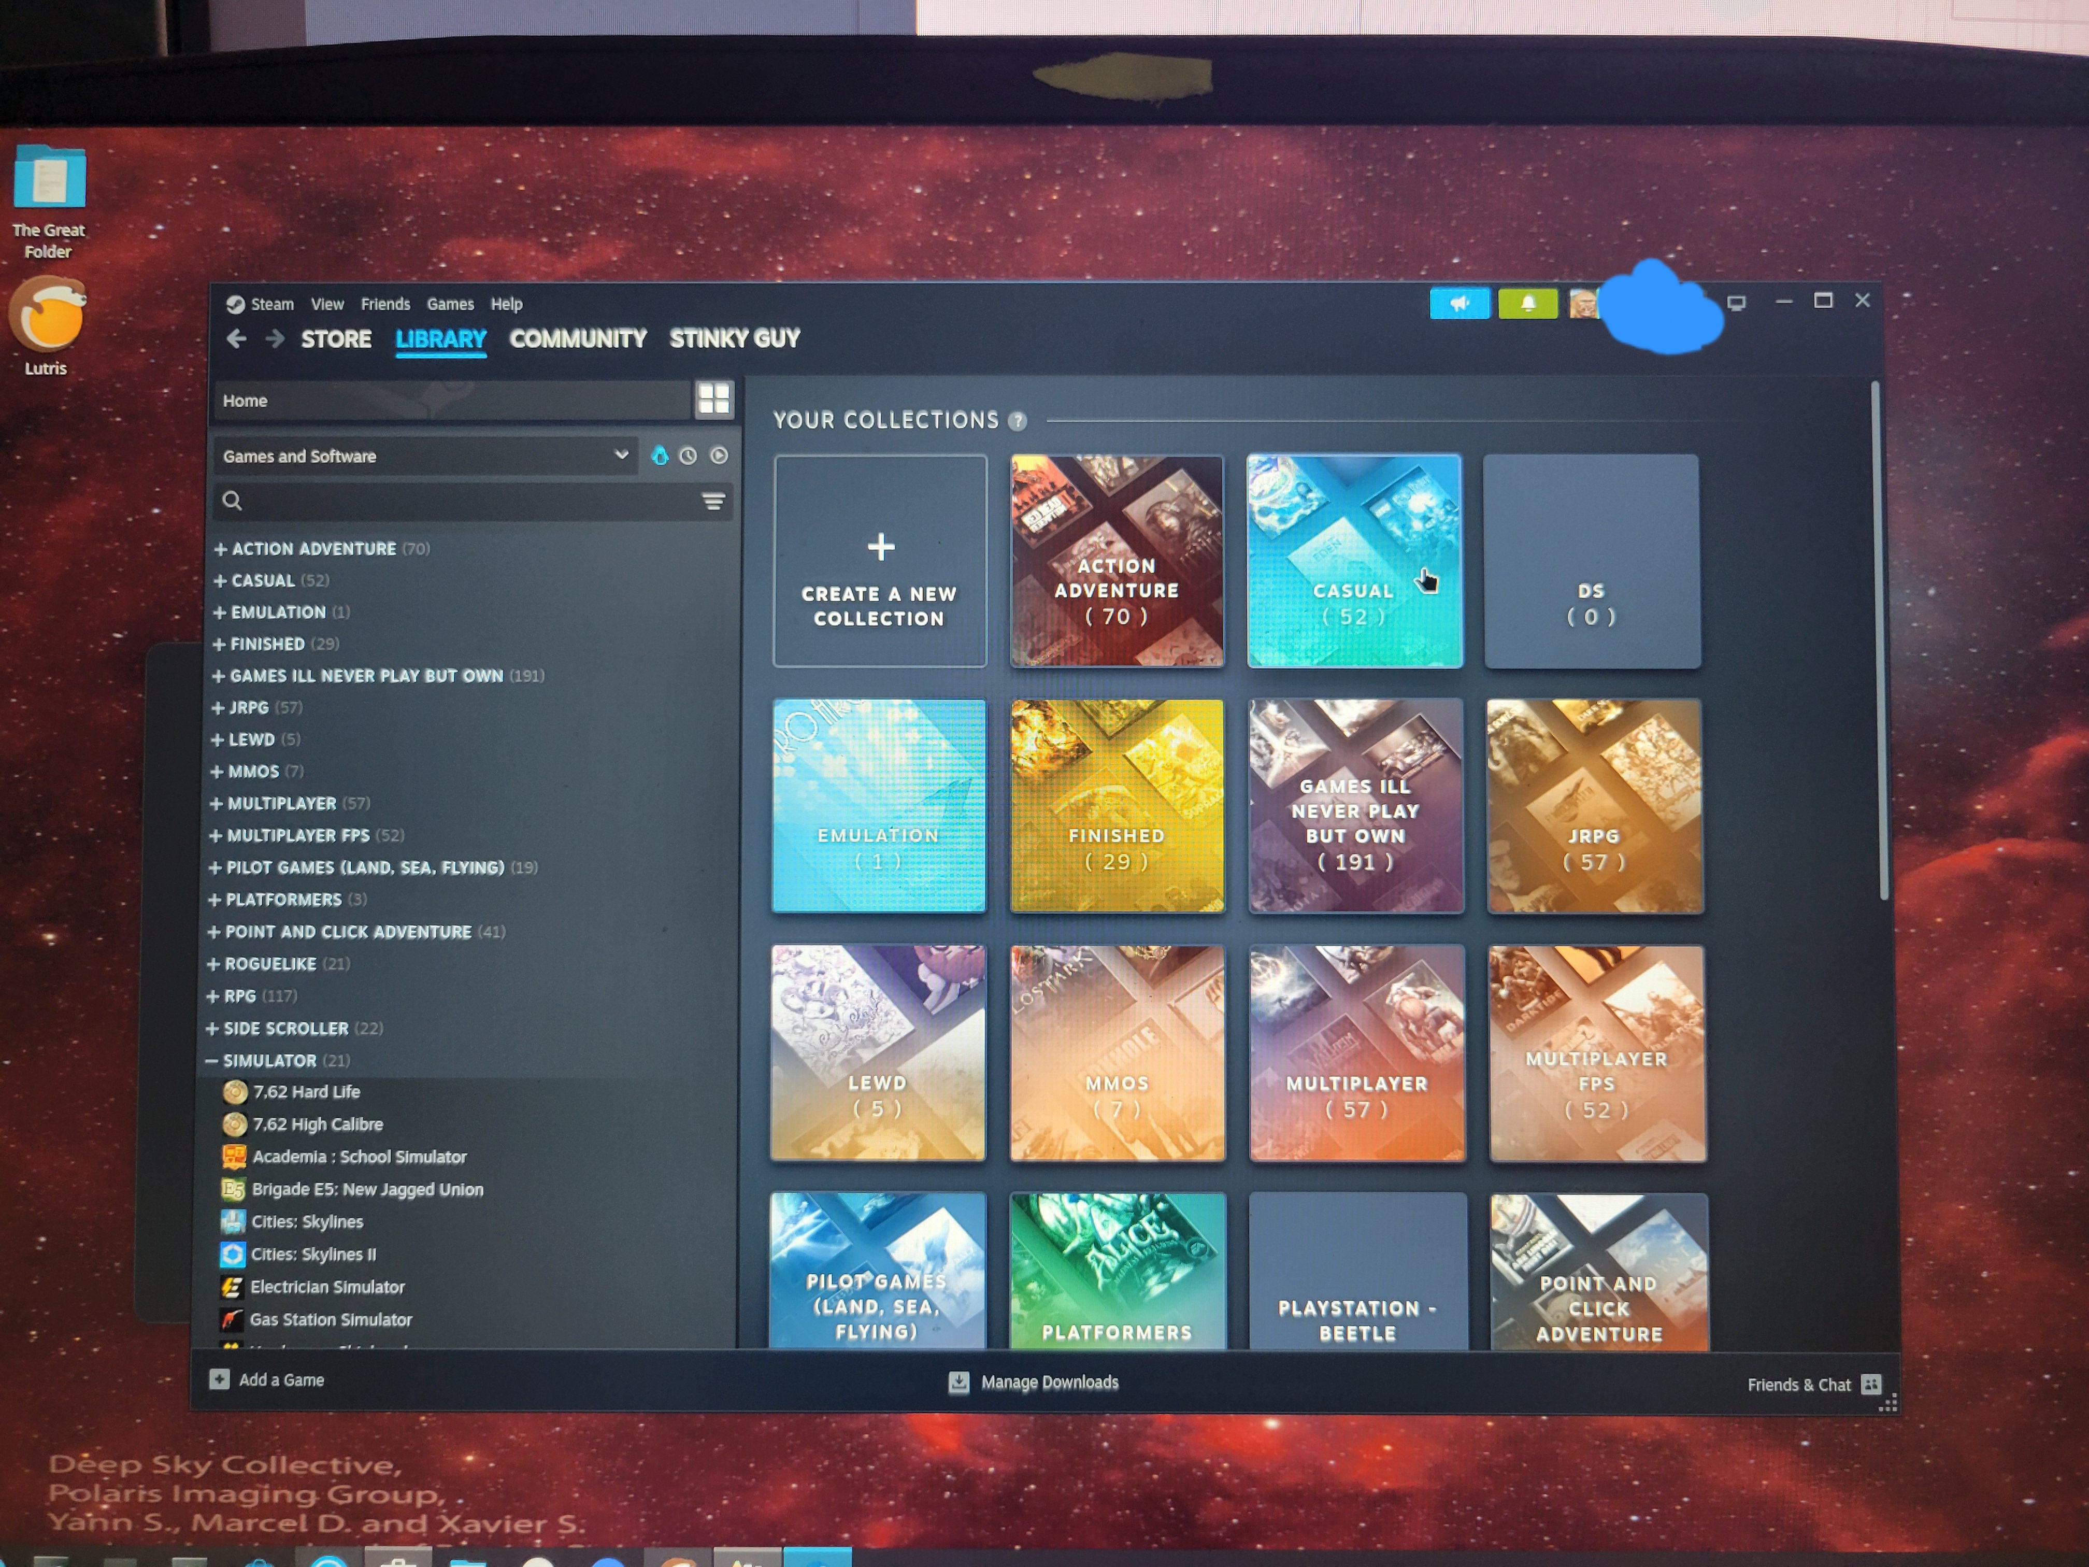Click the user avatar picture
This screenshot has width=2089, height=1567.
[x=1583, y=303]
